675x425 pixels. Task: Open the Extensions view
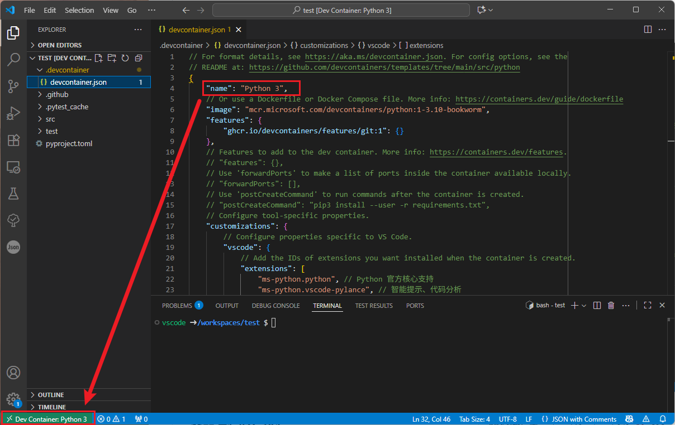tap(13, 140)
